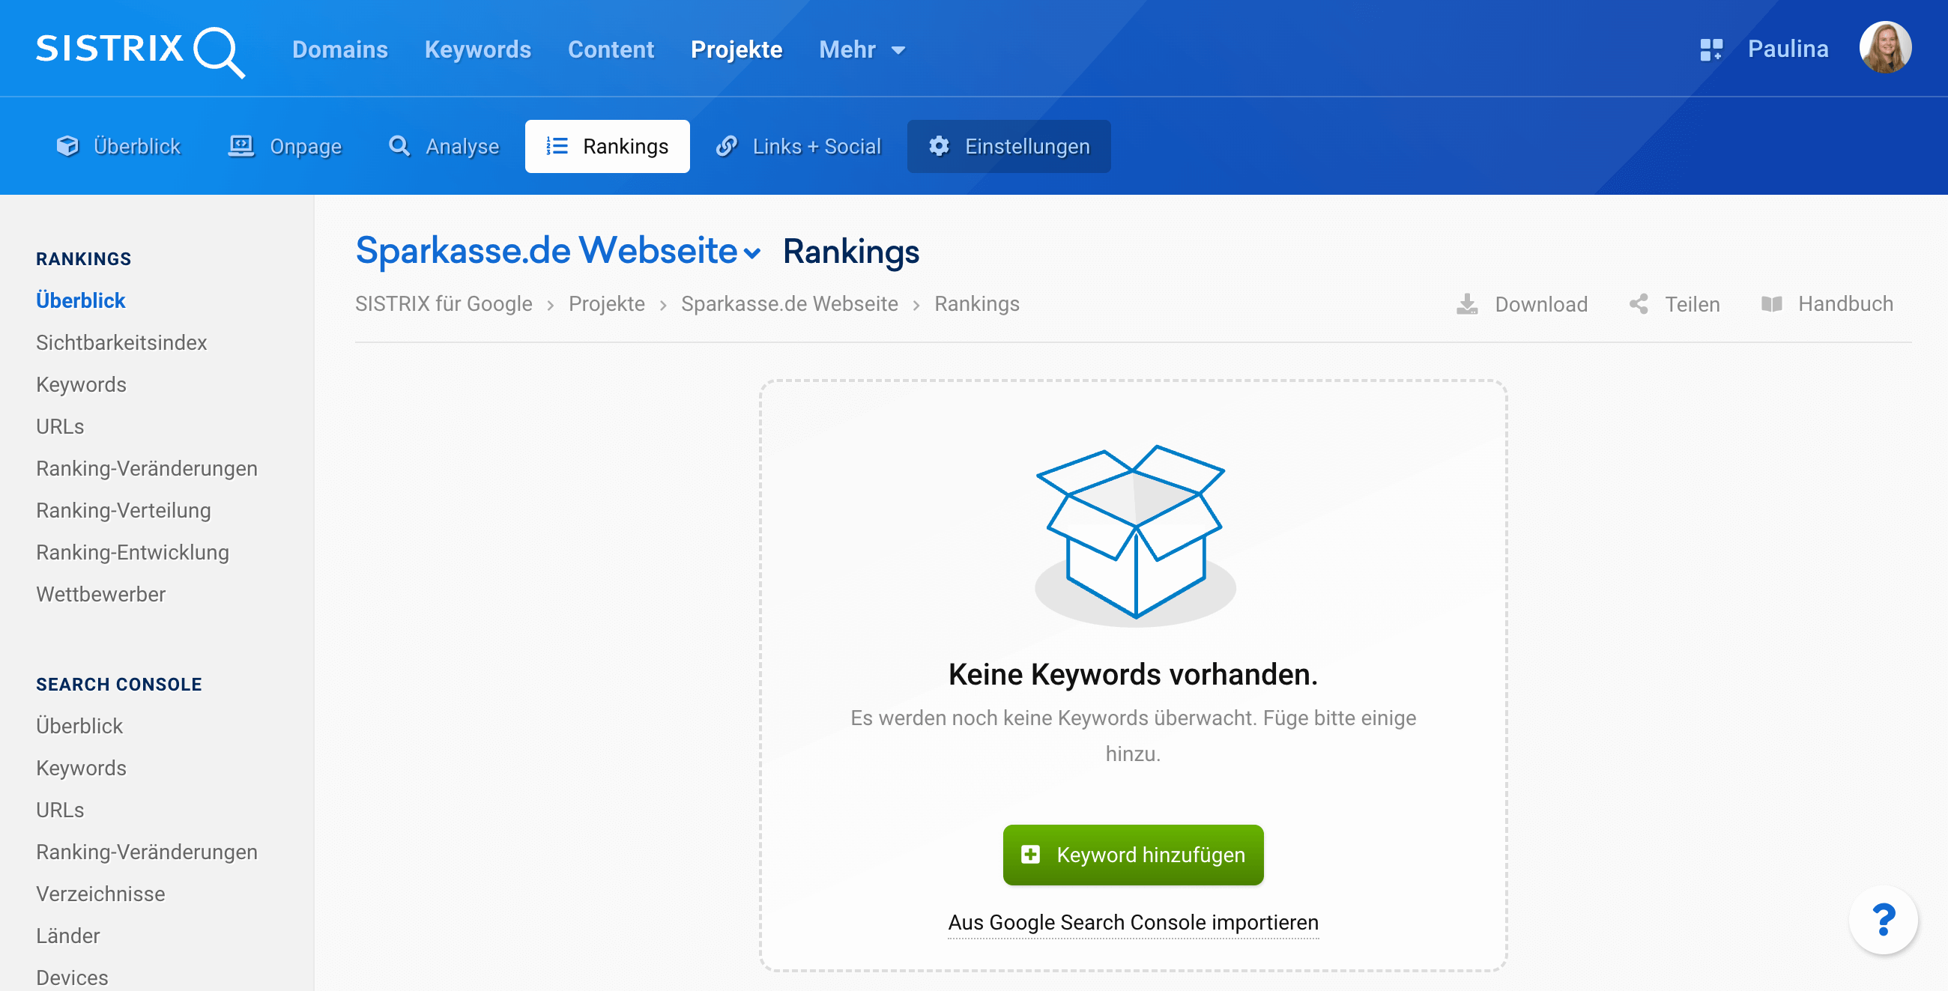Image resolution: width=1948 pixels, height=991 pixels.
Task: Click the SISTRIX magnifier logo
Action: 218,52
